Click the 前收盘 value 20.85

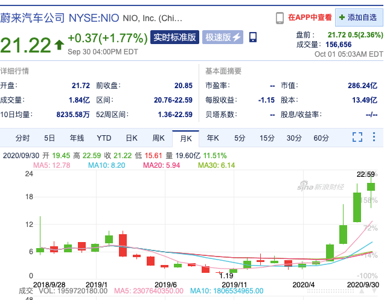click(184, 86)
